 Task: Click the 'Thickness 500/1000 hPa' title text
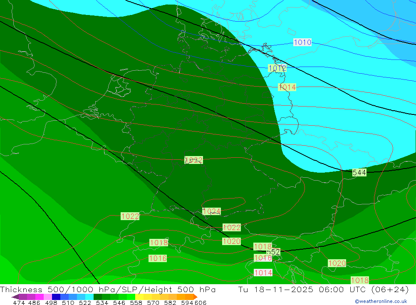coord(57,289)
